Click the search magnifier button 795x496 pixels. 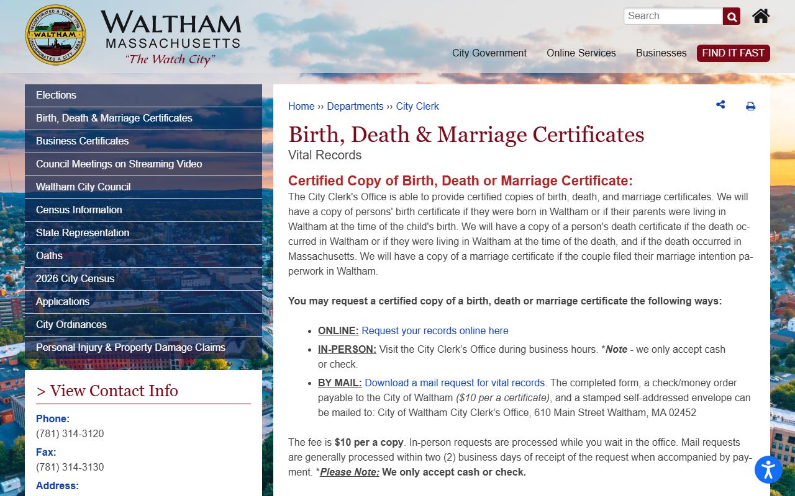click(732, 16)
